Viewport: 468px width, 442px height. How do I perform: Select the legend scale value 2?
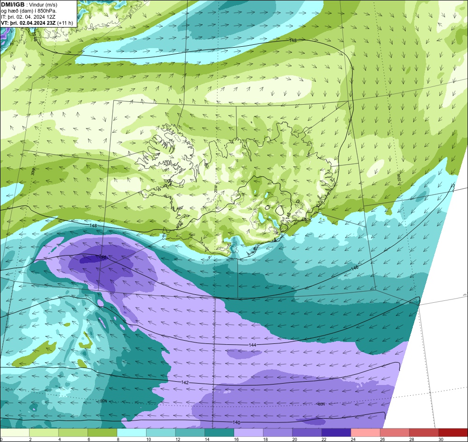pyautogui.click(x=30, y=439)
